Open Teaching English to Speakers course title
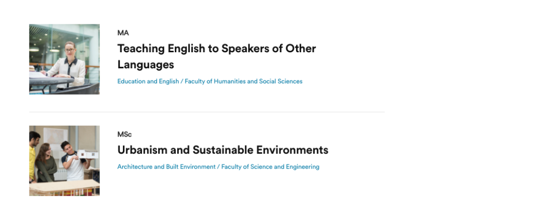The width and height of the screenshot is (560, 208). (216, 49)
